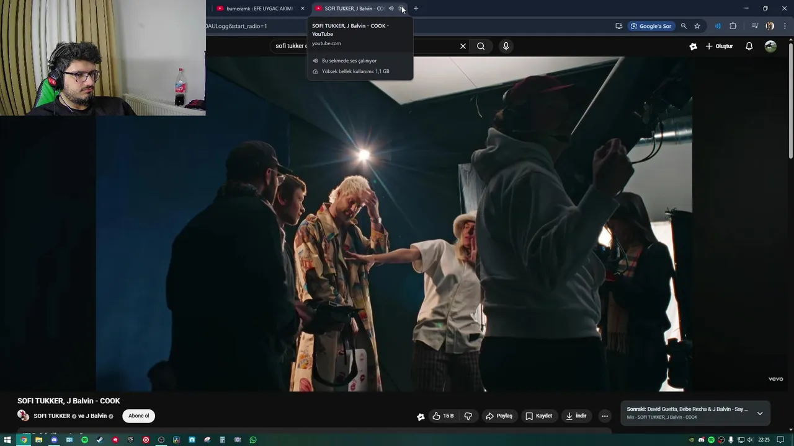The image size is (794, 446).
Task: Open Chrome media controls icon
Action: pos(755,26)
